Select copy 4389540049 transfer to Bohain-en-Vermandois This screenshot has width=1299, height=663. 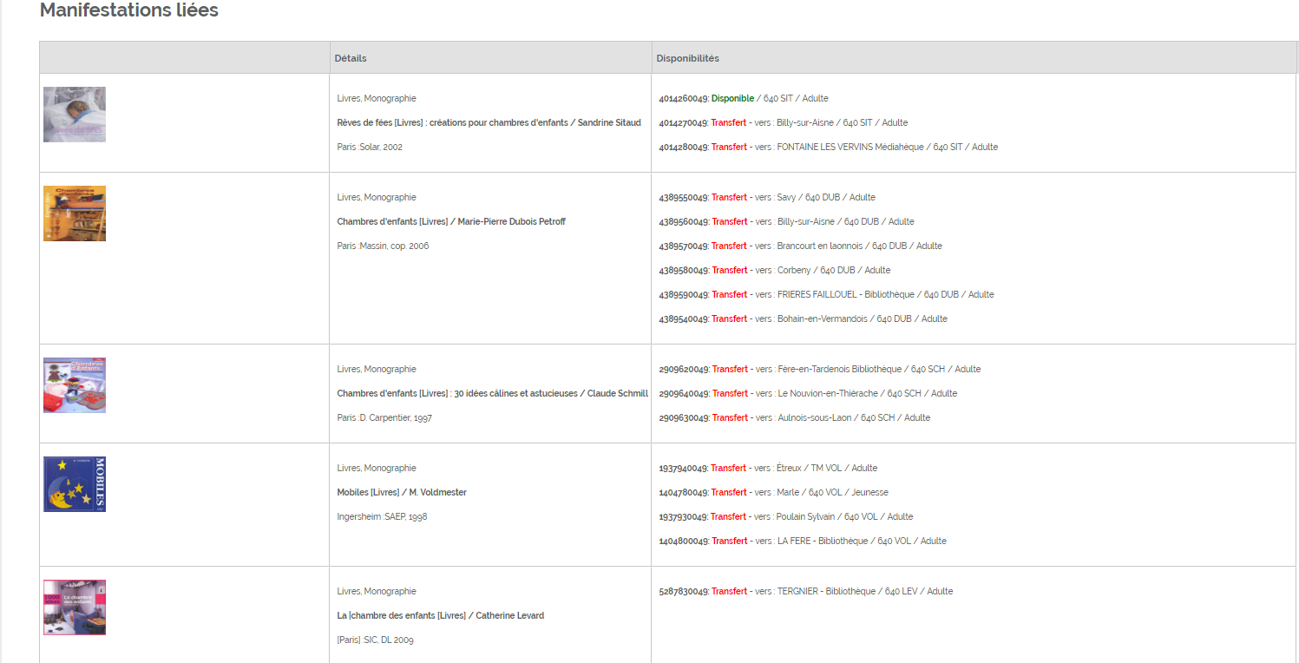804,318
